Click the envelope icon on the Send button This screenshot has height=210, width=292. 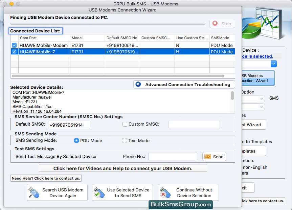tap(208, 157)
